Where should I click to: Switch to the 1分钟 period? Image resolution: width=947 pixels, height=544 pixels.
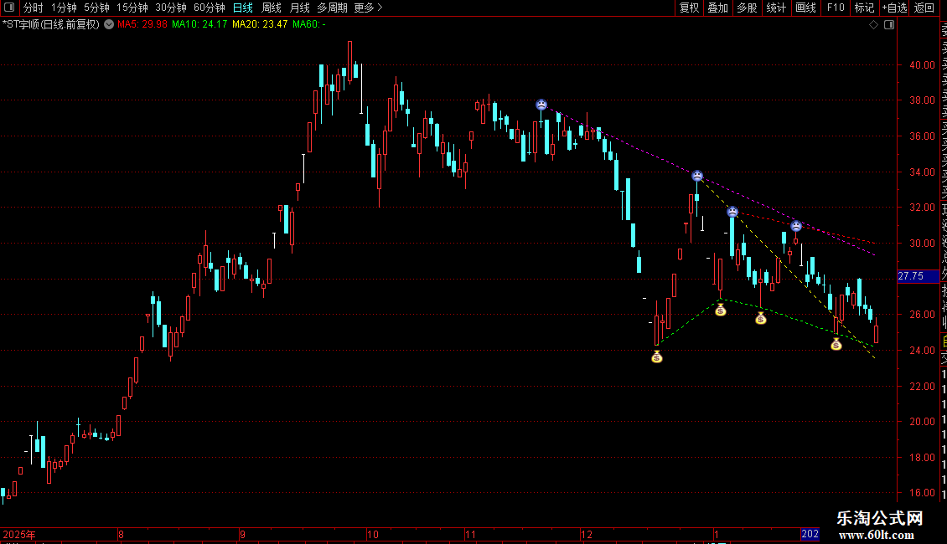coord(64,8)
